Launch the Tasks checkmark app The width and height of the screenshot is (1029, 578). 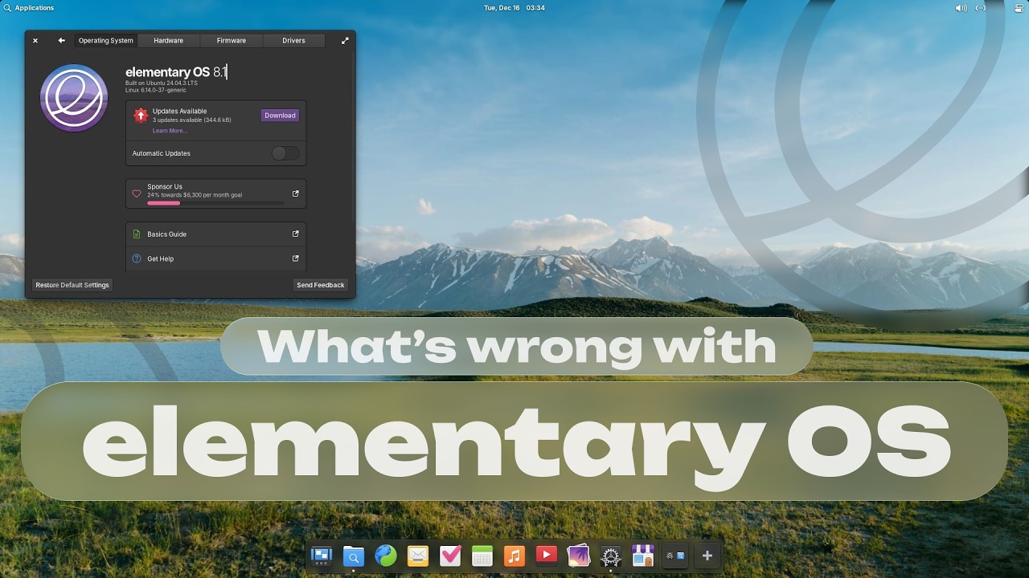click(450, 556)
